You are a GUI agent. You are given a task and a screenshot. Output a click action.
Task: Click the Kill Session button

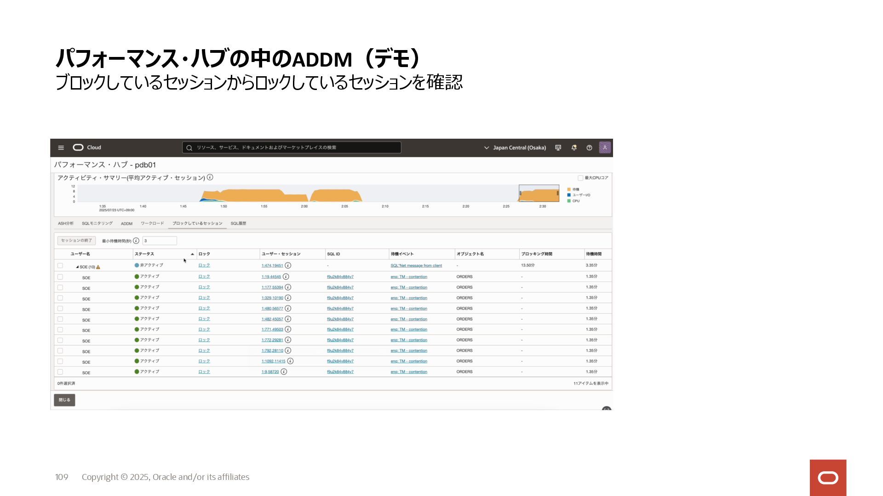(76, 241)
